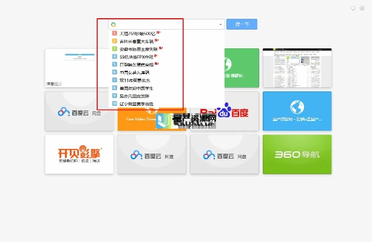
Task: Open the settings gear icon
Action: point(362,8)
